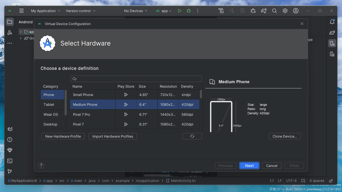Viewport: 342px width, 192px height.
Task: Click the Import Hardware Profiles button
Action: tap(113, 136)
